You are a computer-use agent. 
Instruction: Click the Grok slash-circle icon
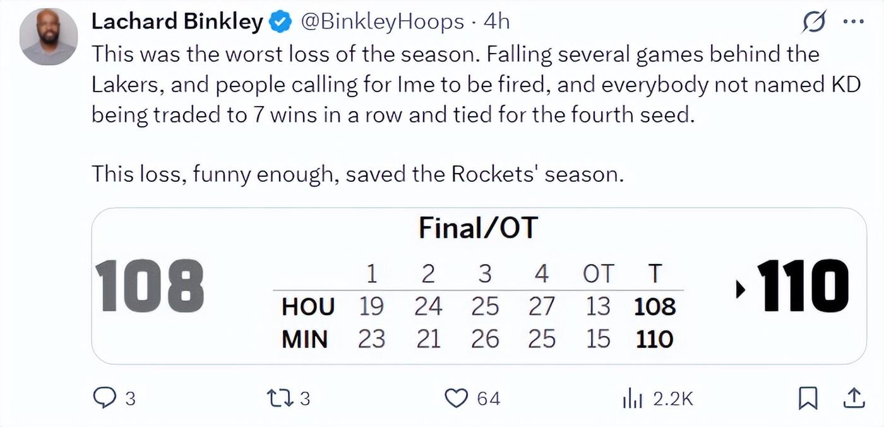tap(815, 23)
